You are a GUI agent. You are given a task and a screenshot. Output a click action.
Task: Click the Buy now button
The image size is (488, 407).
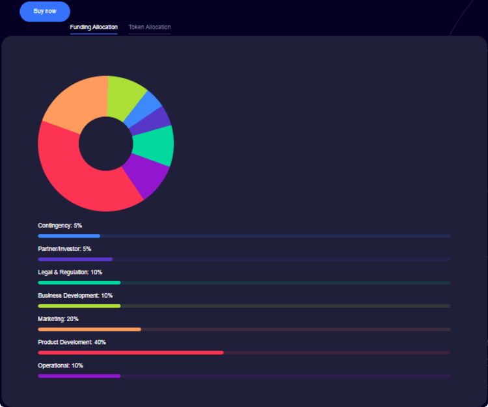45,12
